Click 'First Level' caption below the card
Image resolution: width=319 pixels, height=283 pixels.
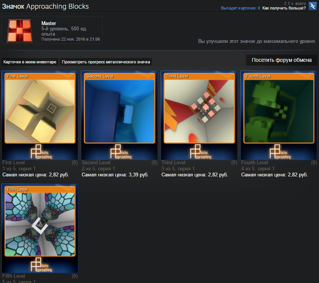pyautogui.click(x=13, y=162)
